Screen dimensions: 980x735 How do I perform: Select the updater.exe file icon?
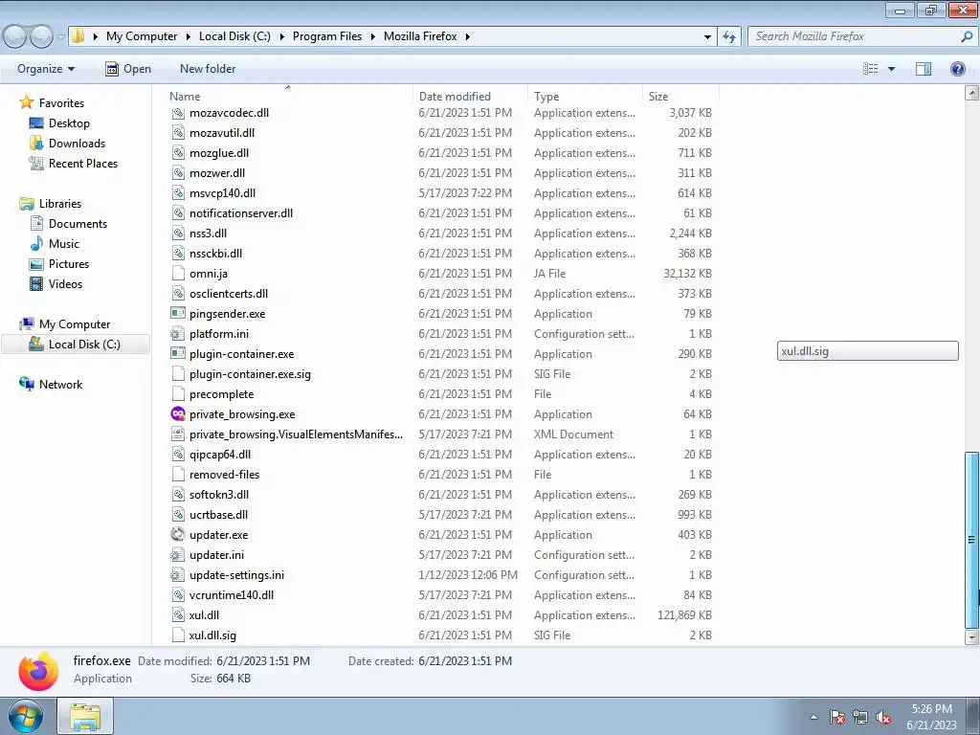(178, 534)
